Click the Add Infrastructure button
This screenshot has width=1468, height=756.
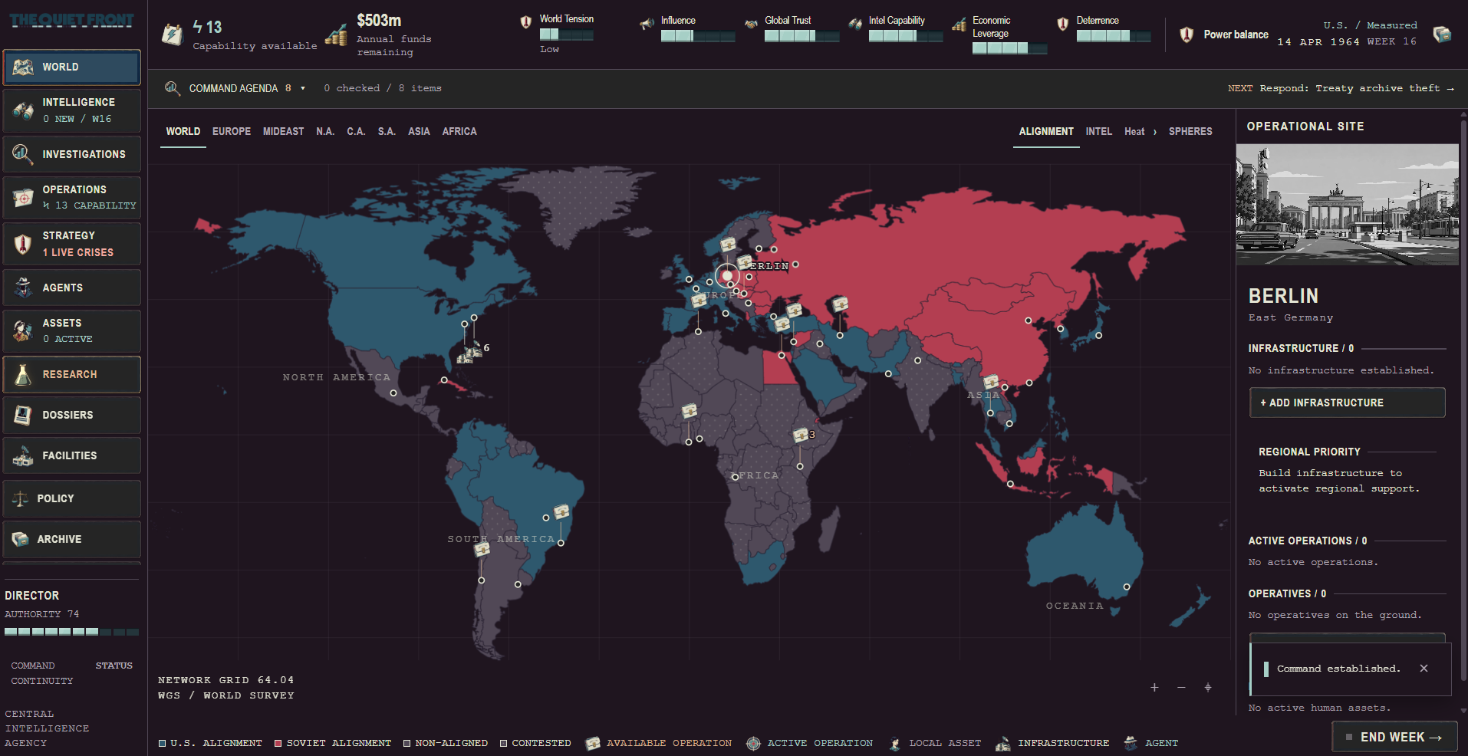click(1348, 403)
